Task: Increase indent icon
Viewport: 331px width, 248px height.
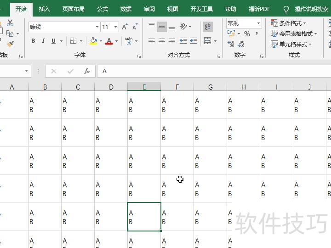Action: pos(194,41)
